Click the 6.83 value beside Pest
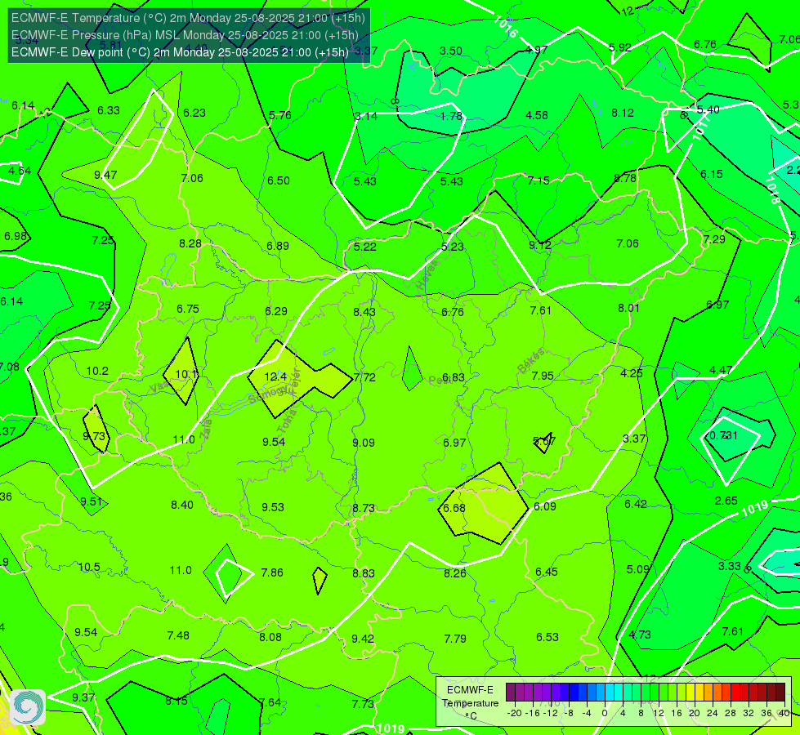The width and height of the screenshot is (800, 735). 453,377
